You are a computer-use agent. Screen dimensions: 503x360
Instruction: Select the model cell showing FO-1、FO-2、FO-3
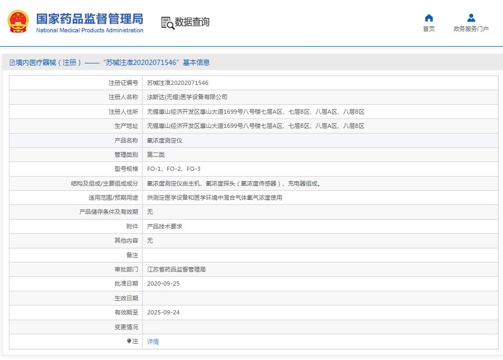pyautogui.click(x=174, y=169)
